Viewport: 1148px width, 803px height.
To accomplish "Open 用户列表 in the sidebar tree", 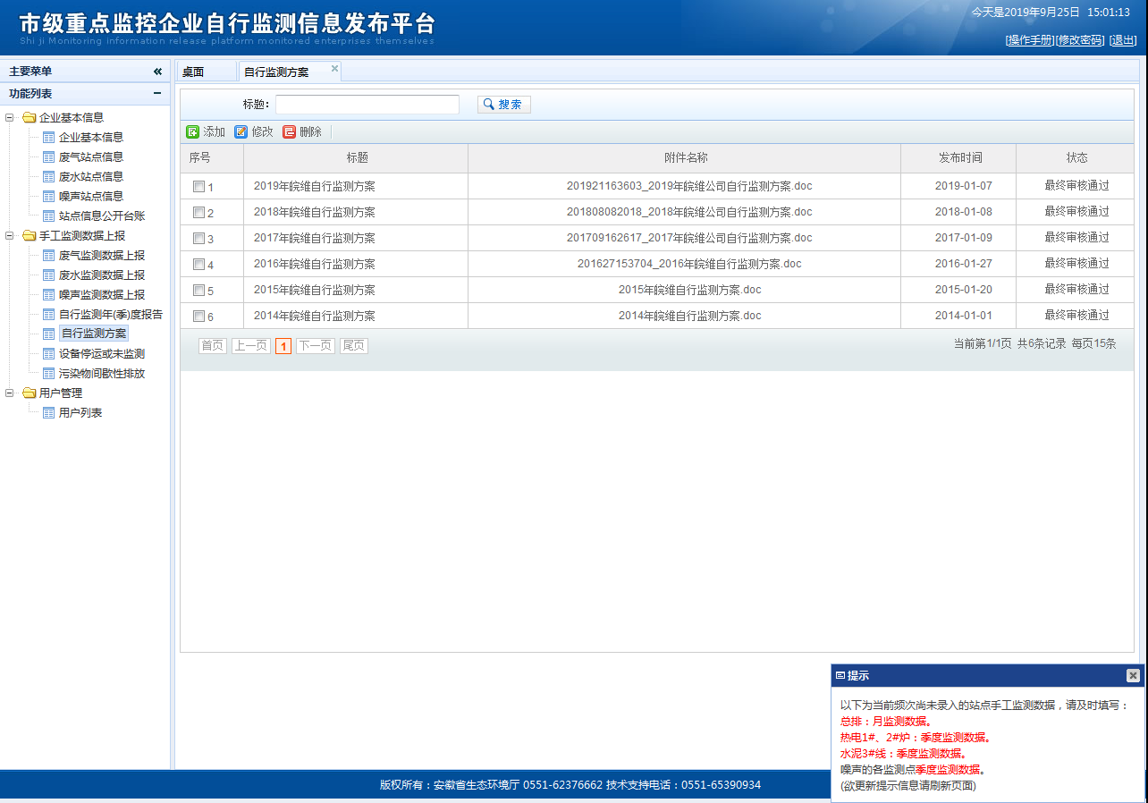I will tap(80, 413).
